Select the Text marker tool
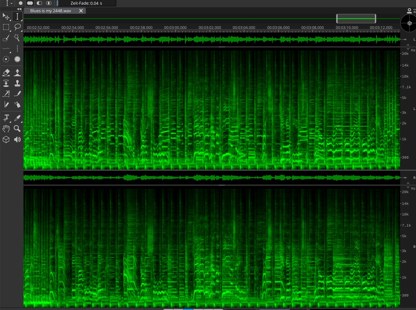Viewport: 416px width, 310px height. pyautogui.click(x=6, y=118)
